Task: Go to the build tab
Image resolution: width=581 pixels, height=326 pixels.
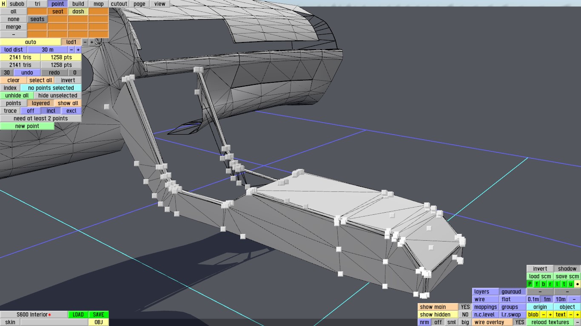Action: pyautogui.click(x=78, y=4)
